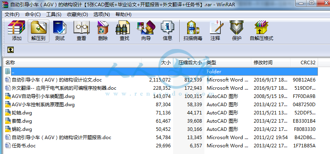
Task: Open the 文件(F) menu
Action: click(x=12, y=14)
